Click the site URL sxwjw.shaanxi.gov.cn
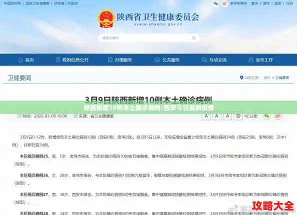The height and width of the screenshot is (215, 297). (158, 24)
